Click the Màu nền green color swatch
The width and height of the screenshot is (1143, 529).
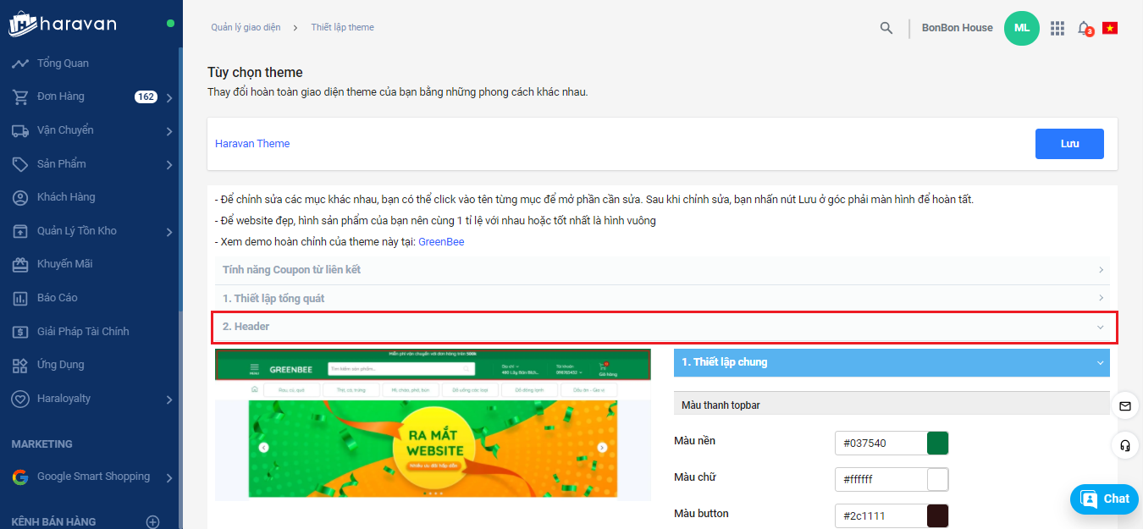938,444
